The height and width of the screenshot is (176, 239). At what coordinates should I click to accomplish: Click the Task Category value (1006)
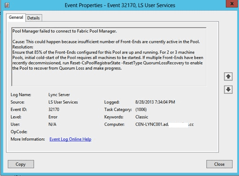point(141,109)
